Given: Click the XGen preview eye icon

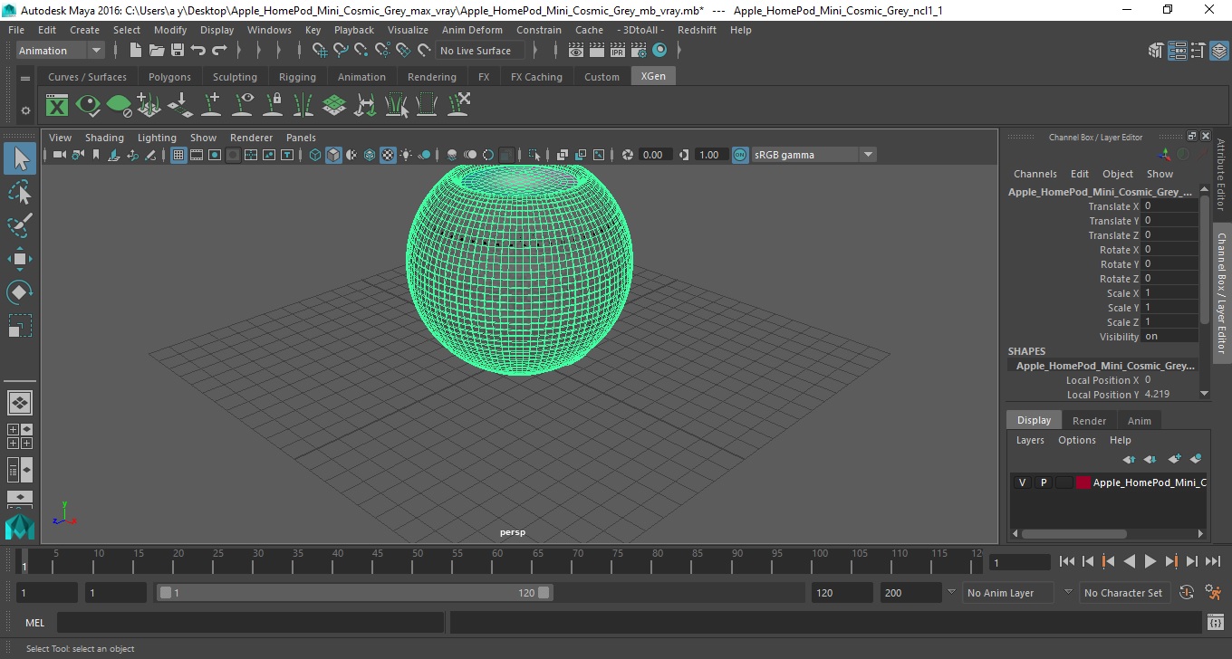Looking at the screenshot, I should [88, 106].
